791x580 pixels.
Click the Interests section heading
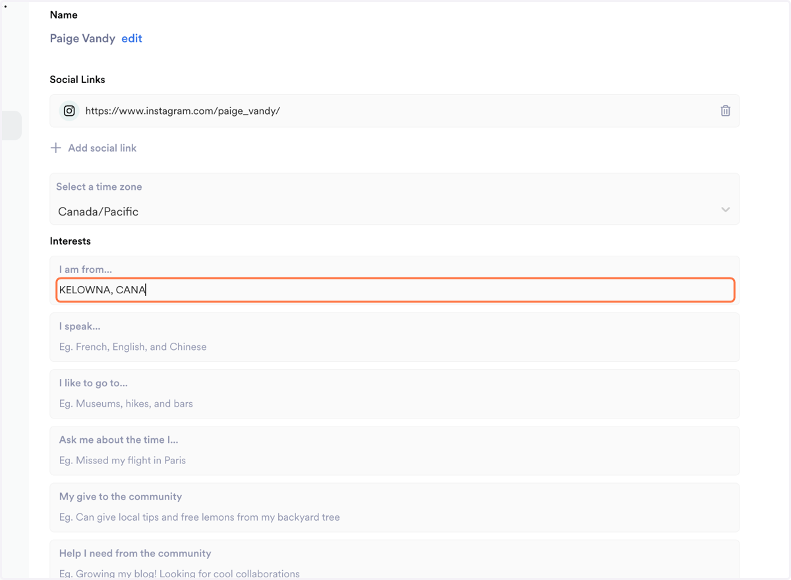[71, 241]
